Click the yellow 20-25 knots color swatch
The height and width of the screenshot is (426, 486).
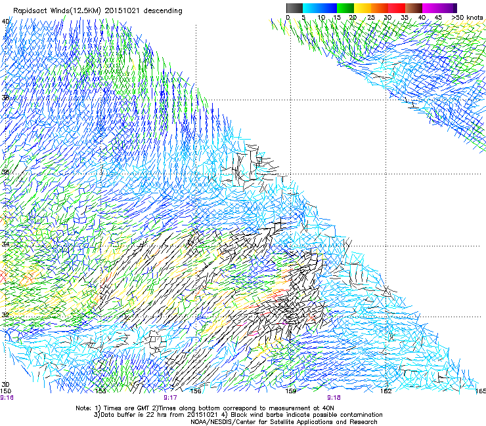(363, 8)
